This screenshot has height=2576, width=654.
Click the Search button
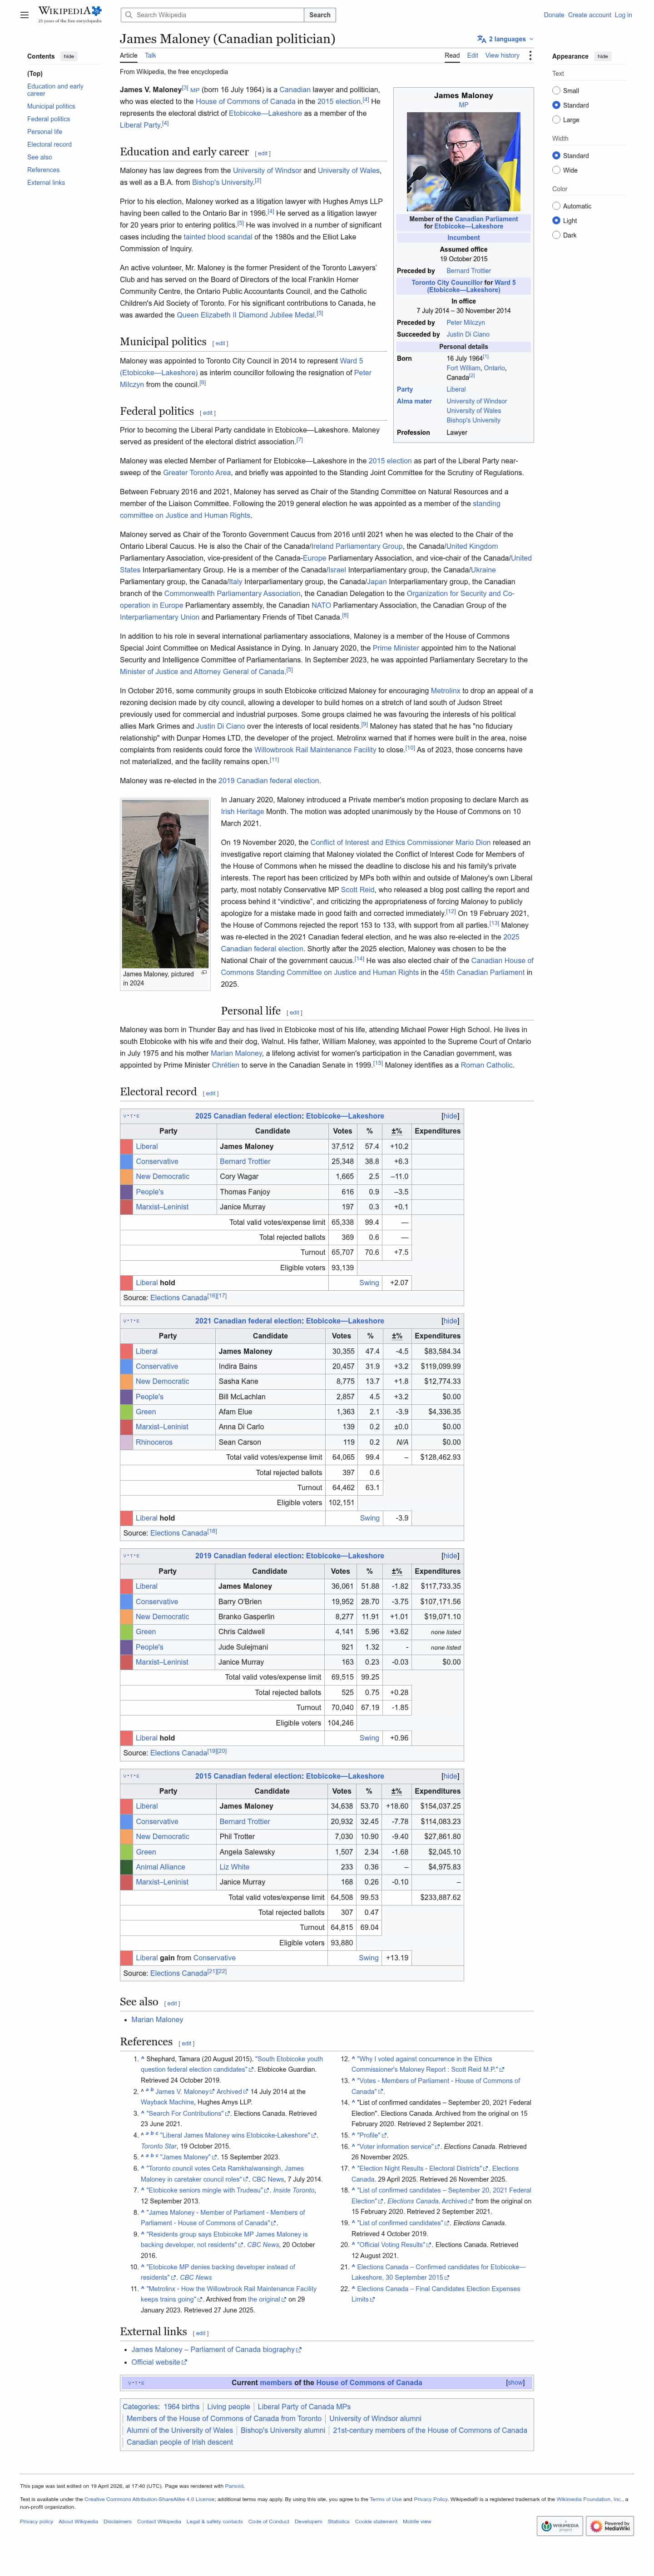click(320, 15)
